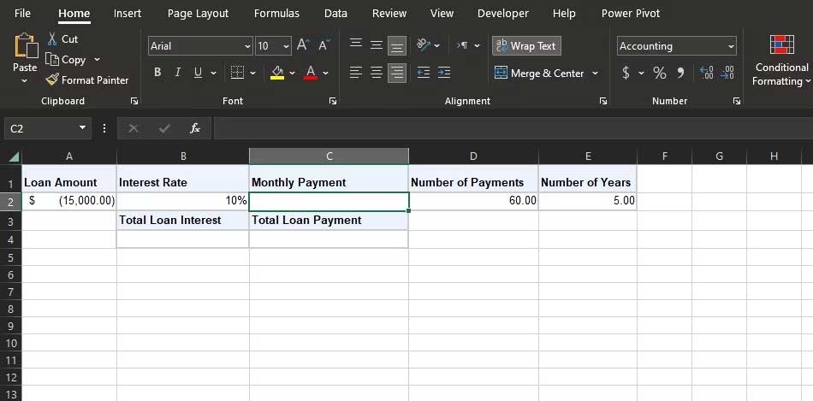Screen dimensions: 813x401
Task: Toggle Italic formatting
Action: point(178,74)
